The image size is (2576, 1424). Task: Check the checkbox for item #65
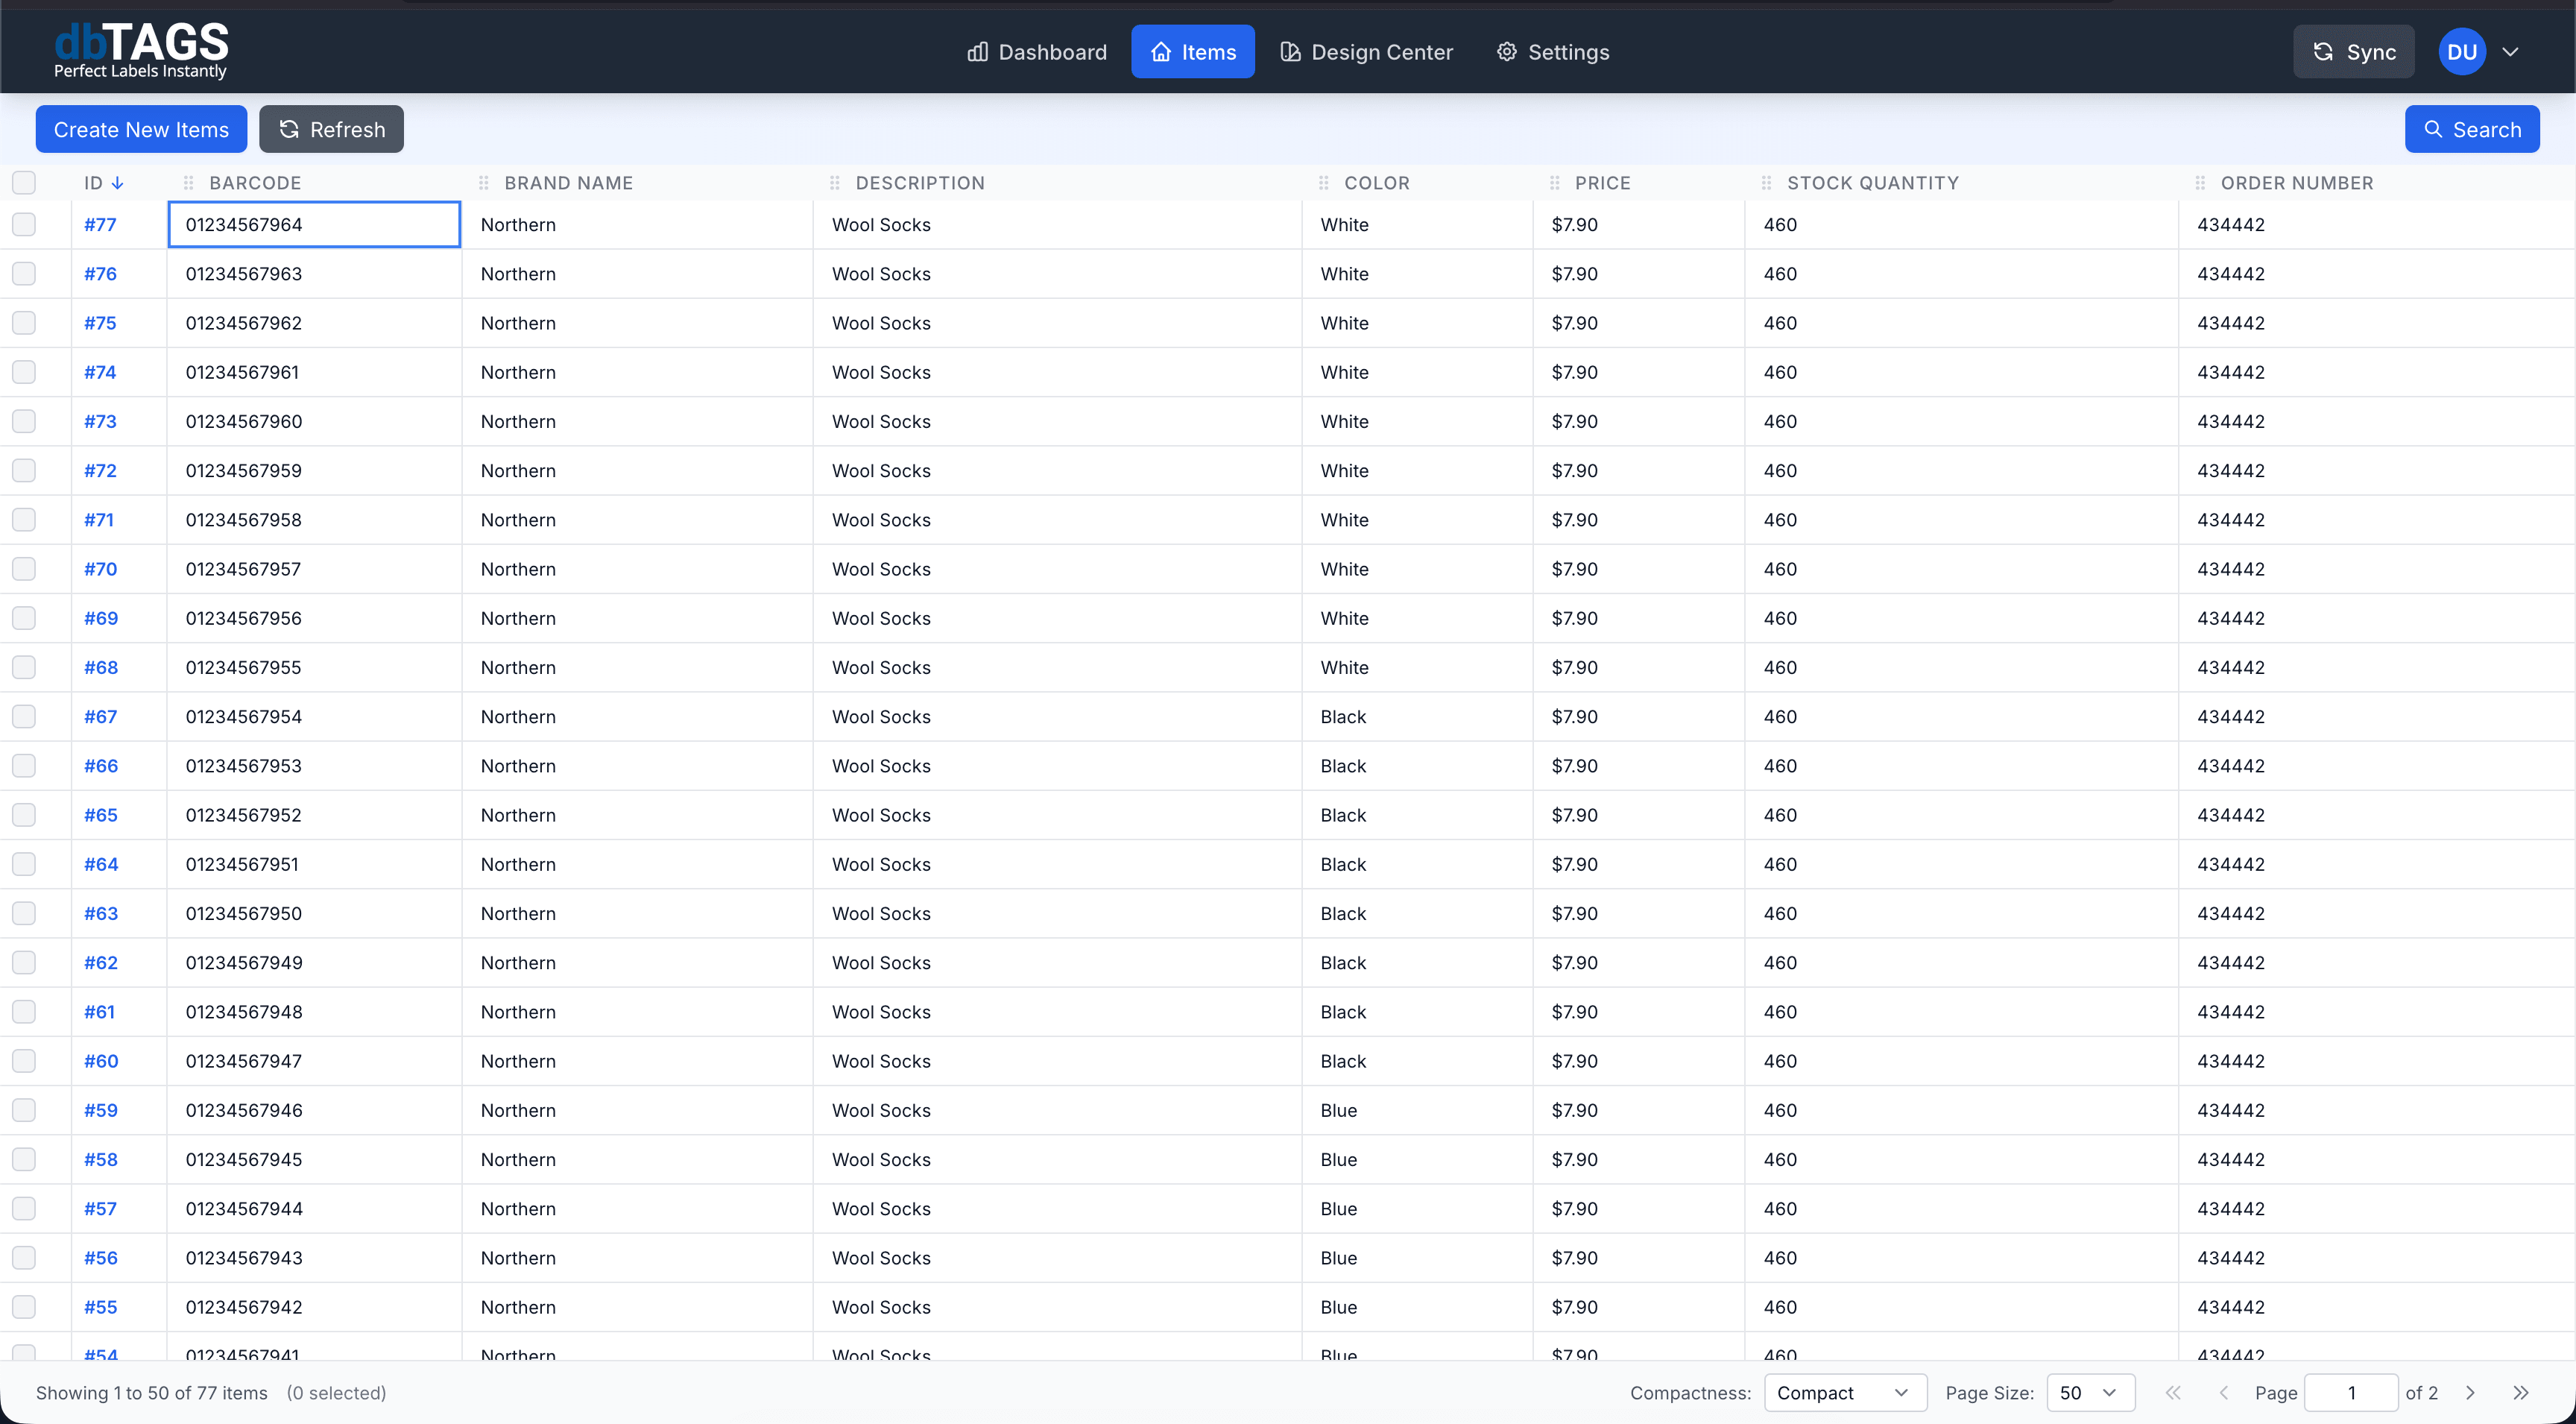[24, 815]
